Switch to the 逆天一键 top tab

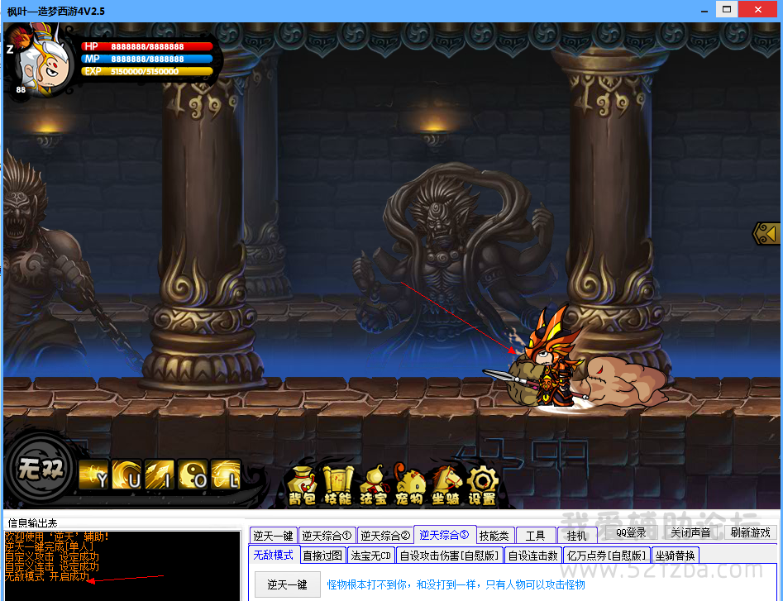pyautogui.click(x=273, y=536)
